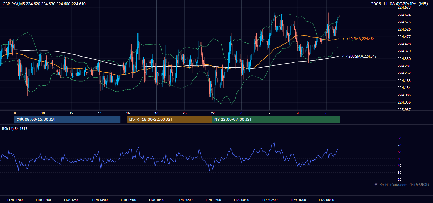The height and width of the screenshot is (203, 433).
Task: Click RSI scale value 20
Action: click(x=399, y=179)
